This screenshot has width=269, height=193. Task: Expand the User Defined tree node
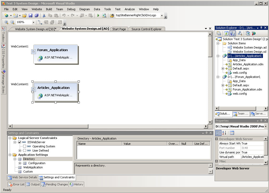click(x=20, y=151)
